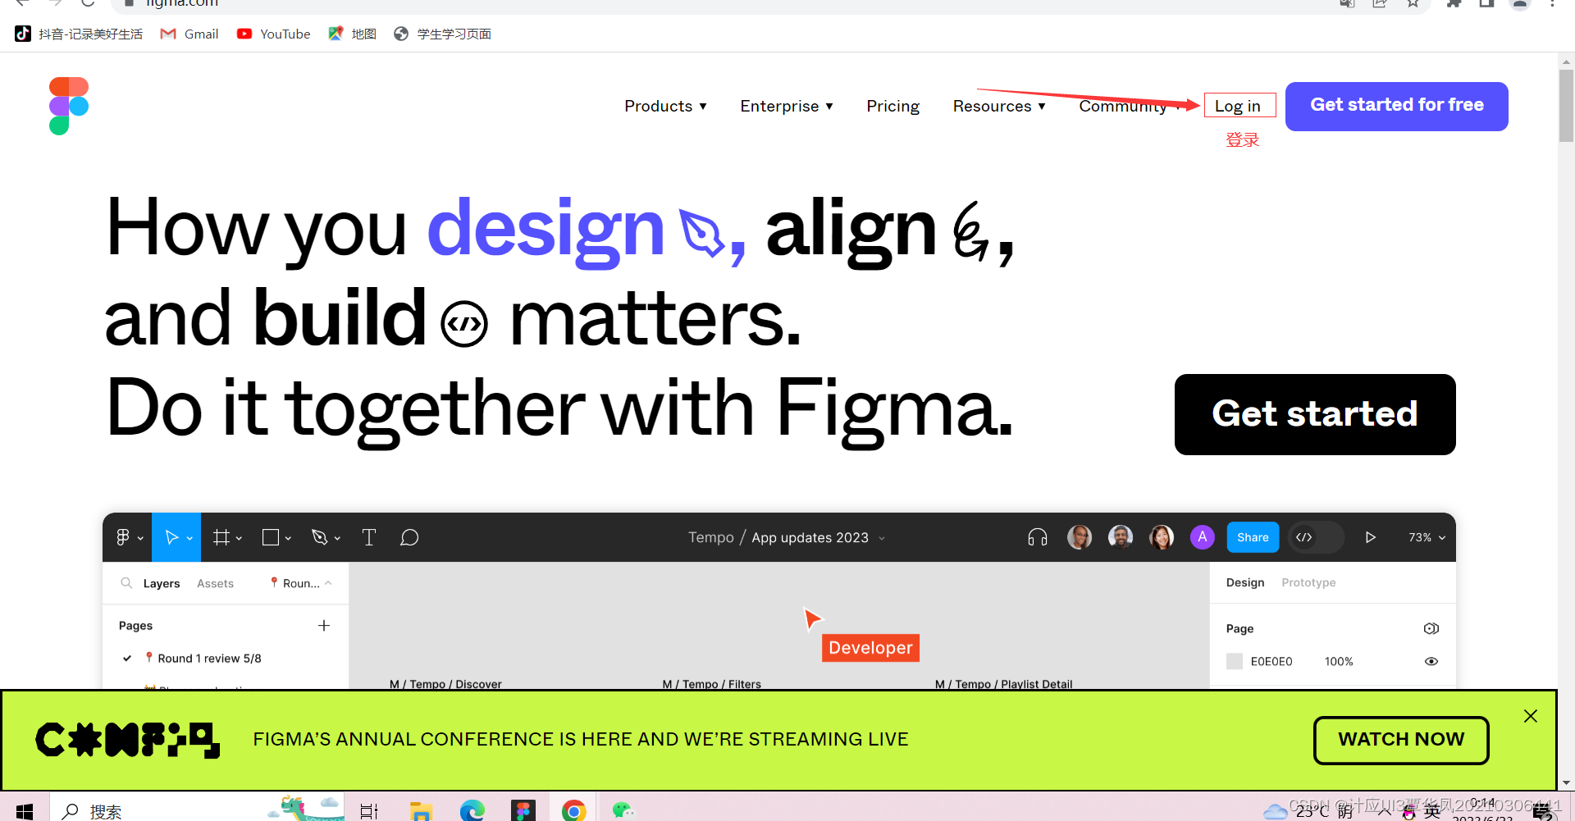This screenshot has width=1575, height=821.
Task: Click the search icon in Layers panel
Action: tap(126, 583)
